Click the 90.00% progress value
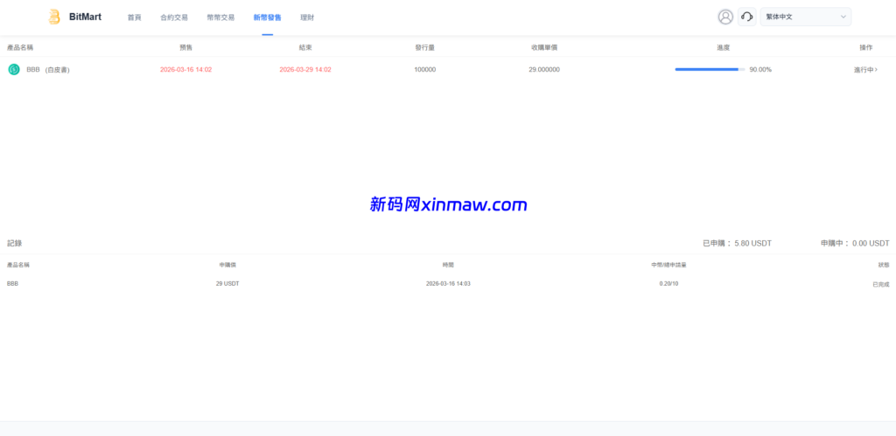896x436 pixels. pyautogui.click(x=760, y=70)
